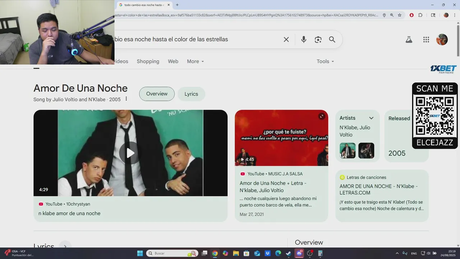Open the Amor de Una Noche + Letra video link

coord(273,187)
